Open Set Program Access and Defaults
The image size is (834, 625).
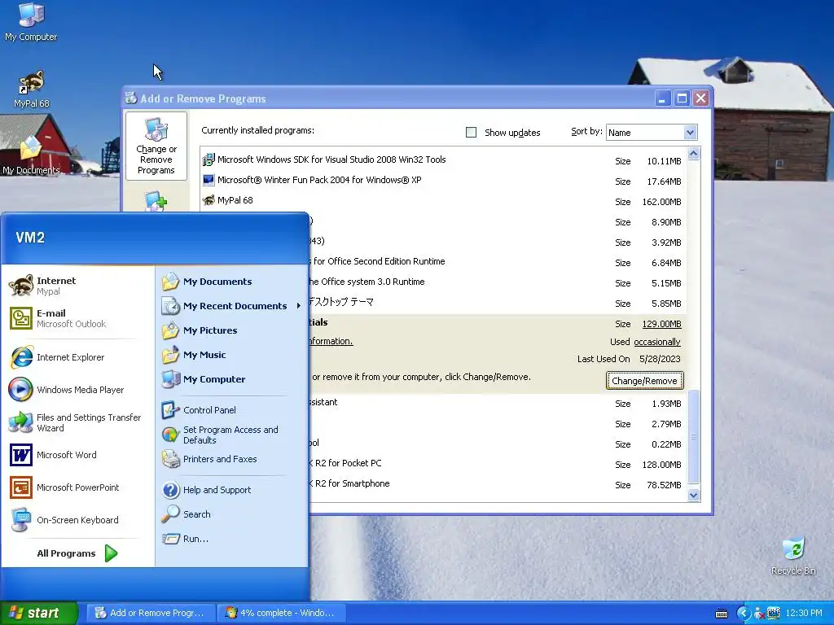(x=231, y=435)
